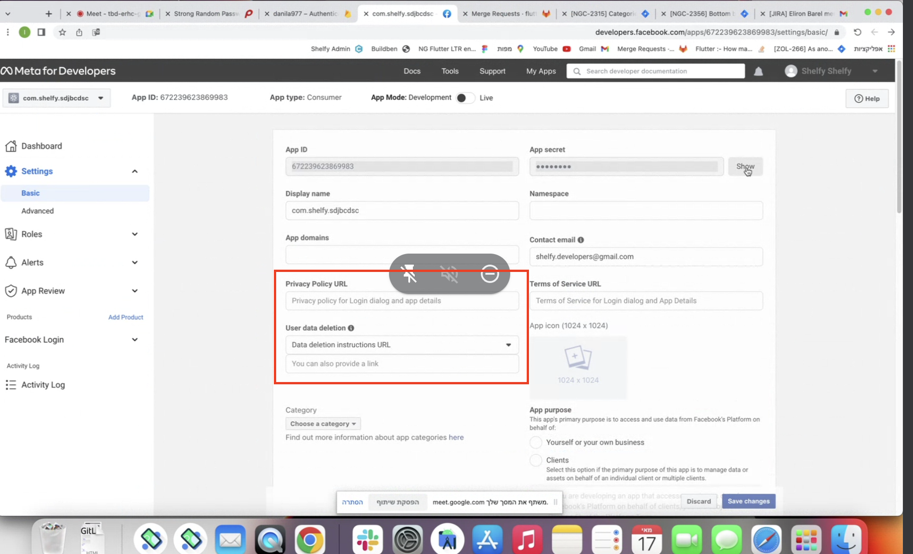
Task: Open Slack from the dock
Action: (367, 539)
